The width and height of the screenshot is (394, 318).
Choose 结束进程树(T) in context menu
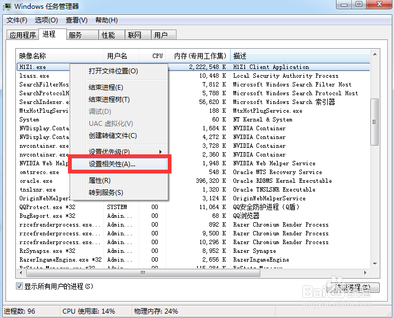click(119, 100)
